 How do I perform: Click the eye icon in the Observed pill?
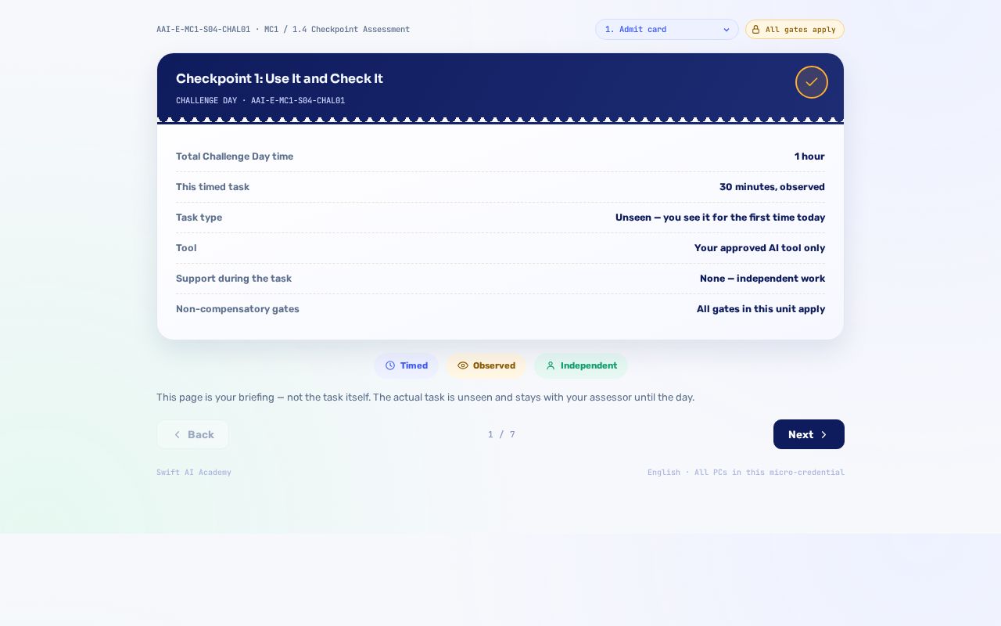coord(463,365)
